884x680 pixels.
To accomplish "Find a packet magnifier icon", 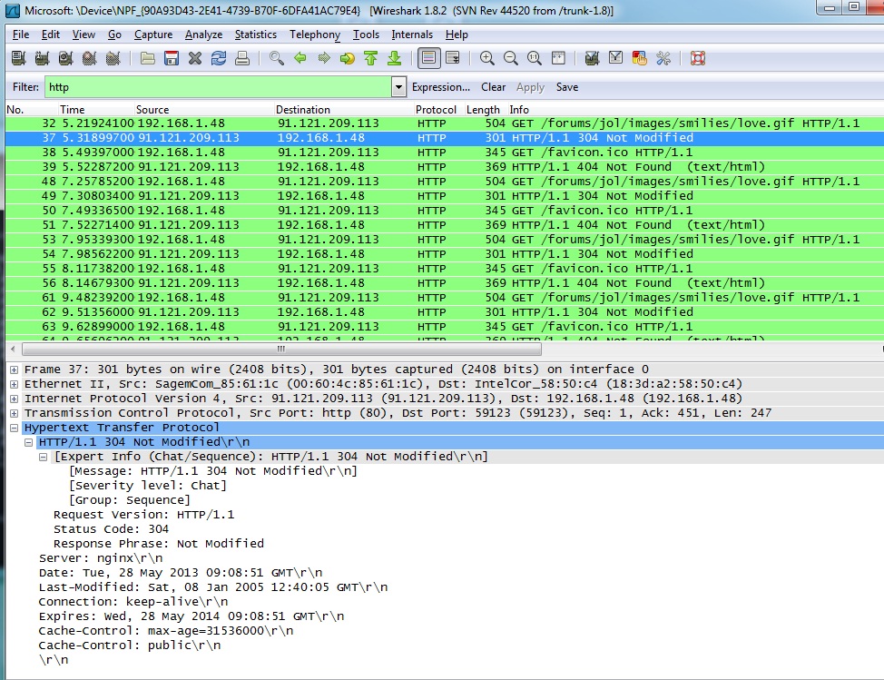I will [276, 58].
